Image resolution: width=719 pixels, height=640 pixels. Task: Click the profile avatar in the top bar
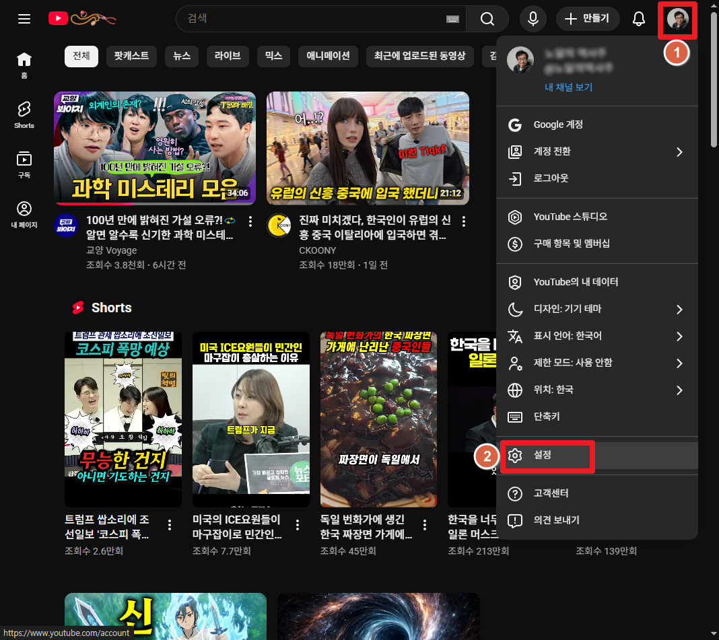tap(677, 20)
